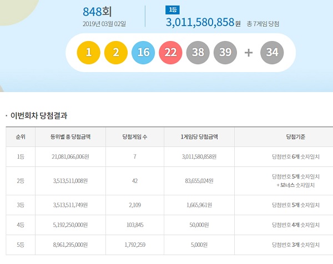The height and width of the screenshot is (264, 333).
Task: Click the 3등 rank cell
Action: (21, 205)
